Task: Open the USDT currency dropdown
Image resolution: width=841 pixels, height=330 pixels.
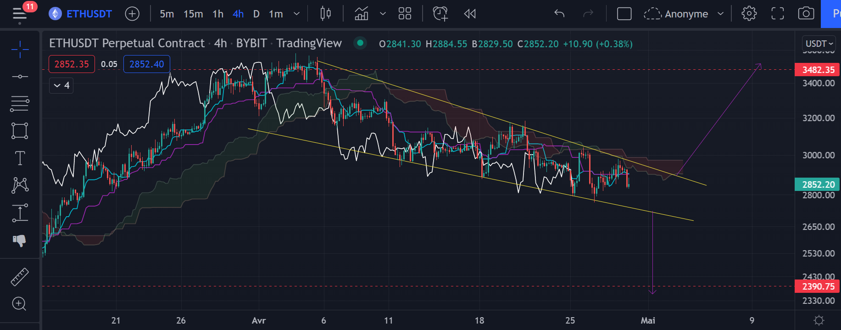Action: (x=819, y=44)
